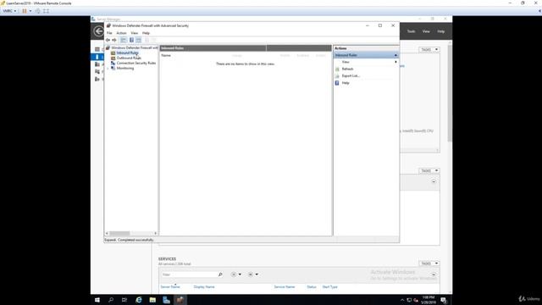
Task: Click the search magnifier in the Services filter box
Action: tap(220, 274)
